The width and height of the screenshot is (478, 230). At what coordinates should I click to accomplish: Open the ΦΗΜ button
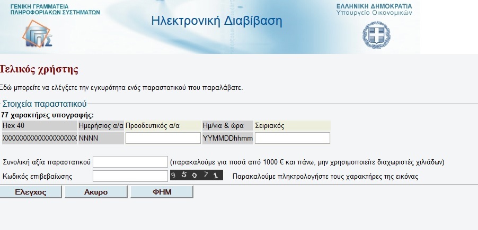pos(162,192)
